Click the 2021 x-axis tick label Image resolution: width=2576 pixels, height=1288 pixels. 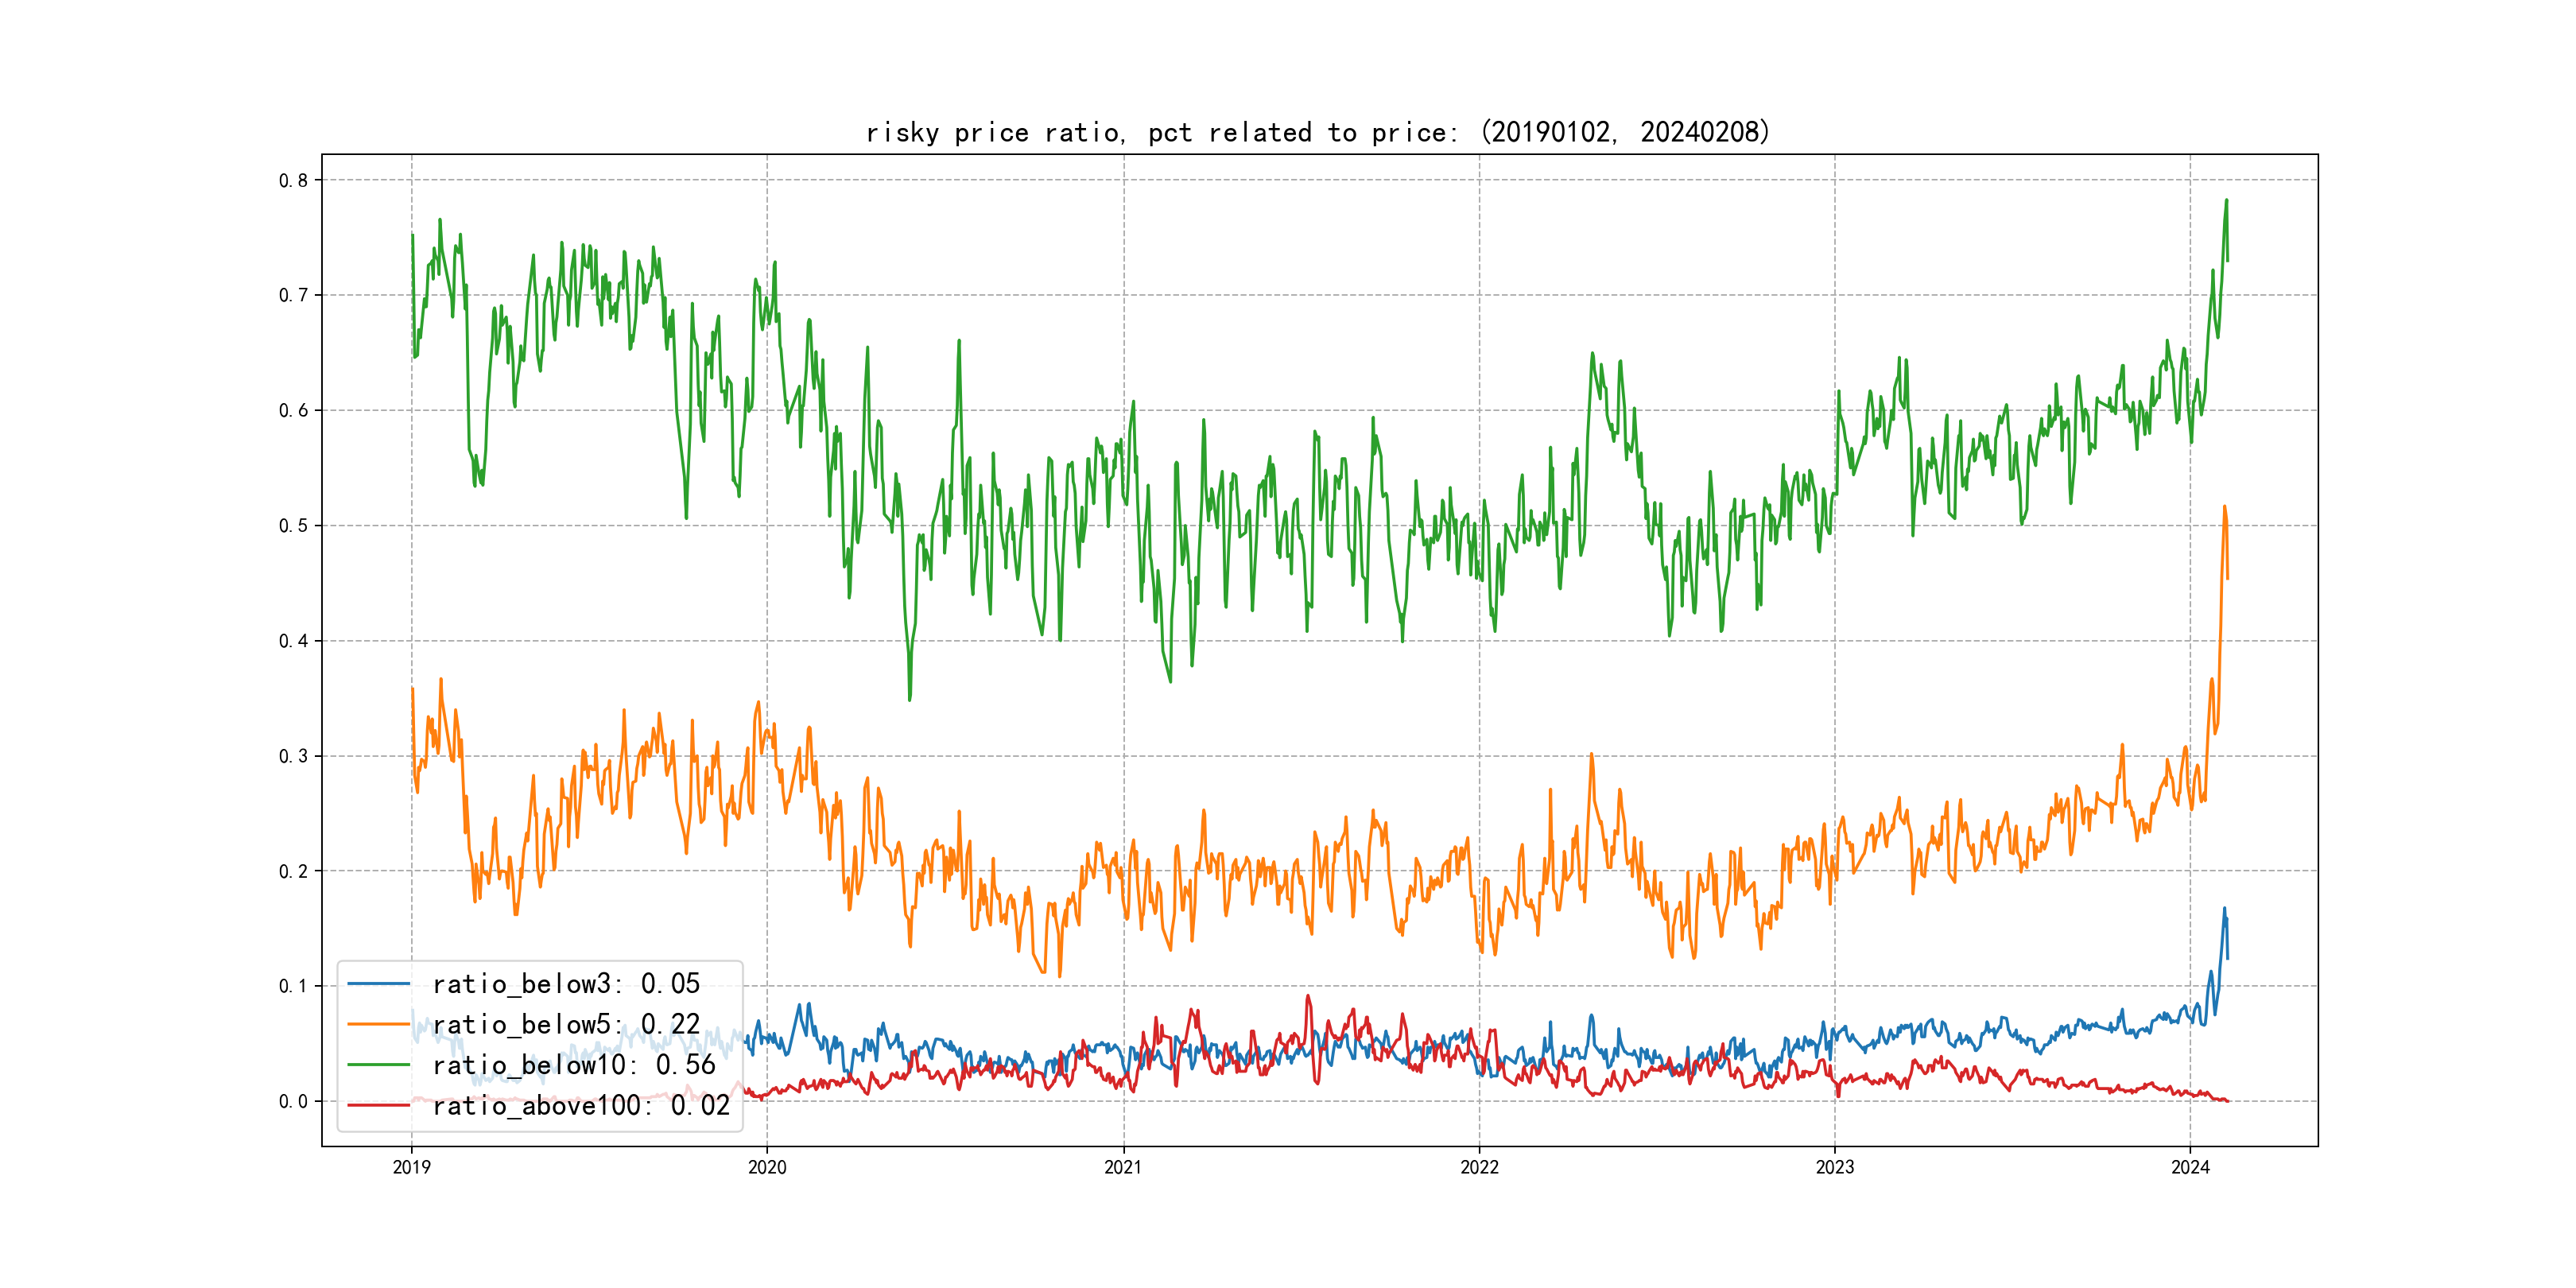(1123, 1167)
